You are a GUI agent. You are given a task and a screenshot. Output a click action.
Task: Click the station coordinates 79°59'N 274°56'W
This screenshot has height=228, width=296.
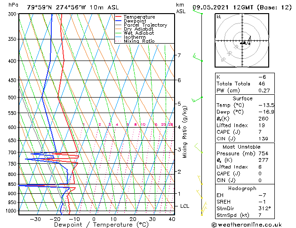[56, 8]
